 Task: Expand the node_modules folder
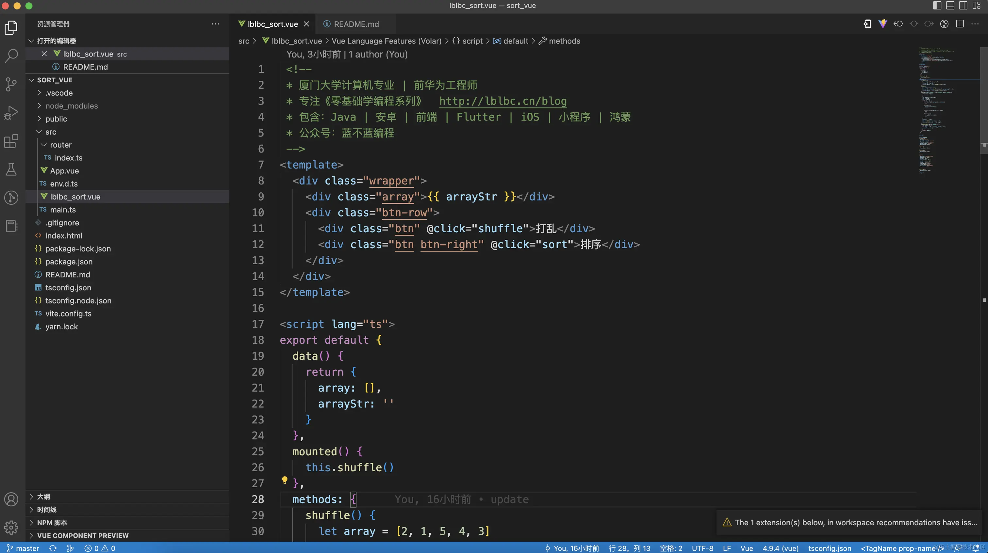pyautogui.click(x=71, y=106)
